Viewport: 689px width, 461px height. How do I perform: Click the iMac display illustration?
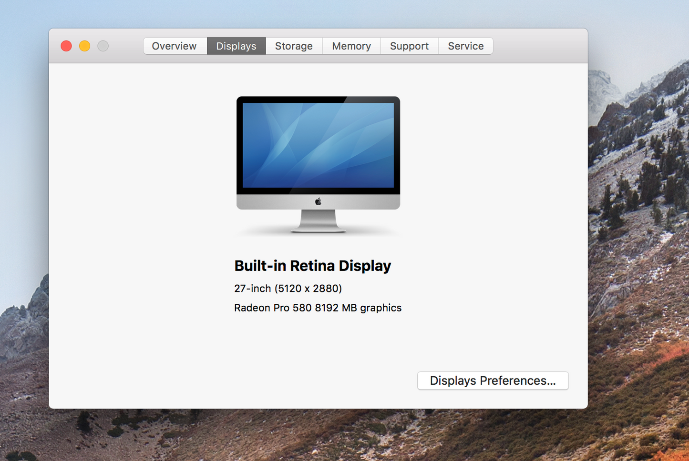coord(318,157)
